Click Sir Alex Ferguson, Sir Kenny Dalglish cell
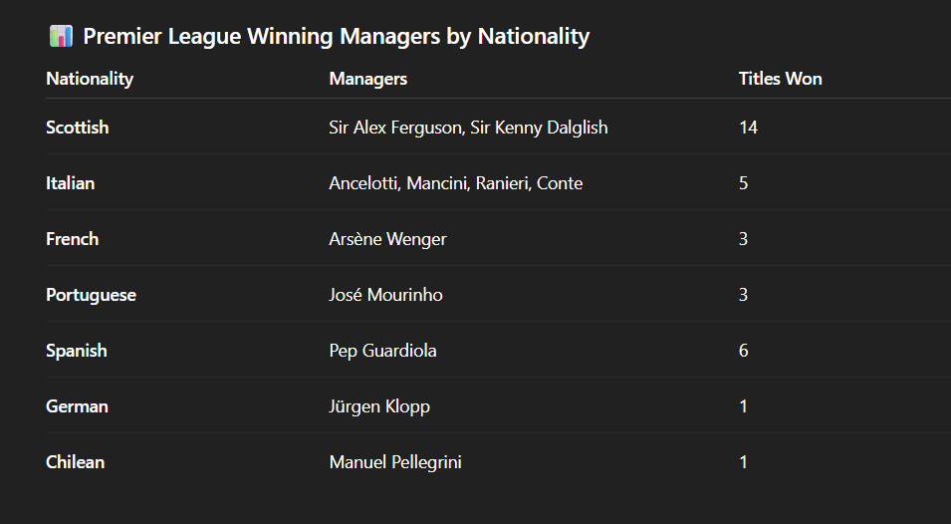The width and height of the screenshot is (951, 524). tap(468, 128)
